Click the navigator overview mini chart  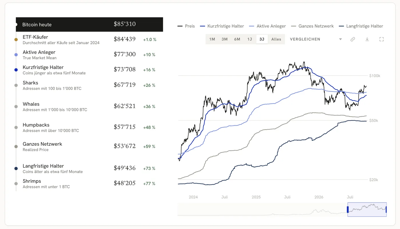[282, 210]
